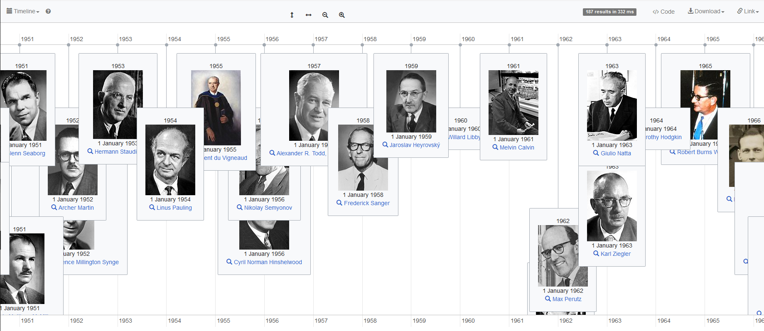
Task: Click the magnifier icon beside Linus Pauling
Action: pyautogui.click(x=152, y=207)
